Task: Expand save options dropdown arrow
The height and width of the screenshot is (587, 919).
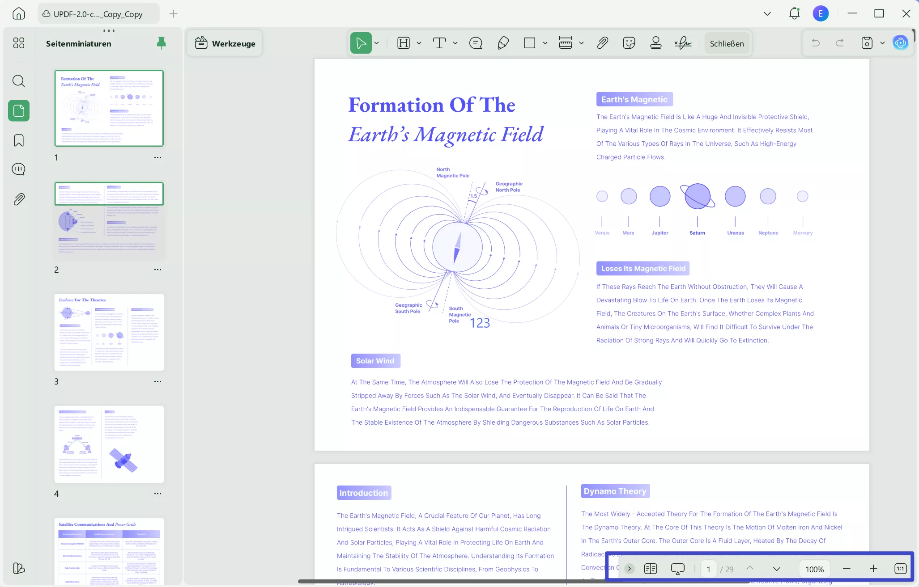Action: coord(882,43)
